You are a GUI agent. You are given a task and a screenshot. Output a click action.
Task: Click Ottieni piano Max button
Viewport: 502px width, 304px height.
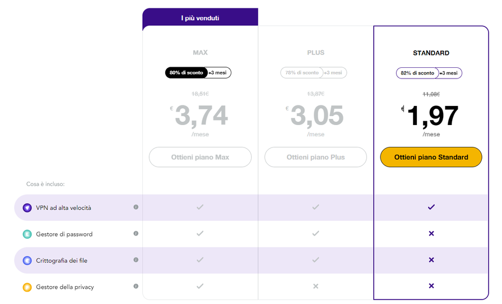click(x=200, y=157)
